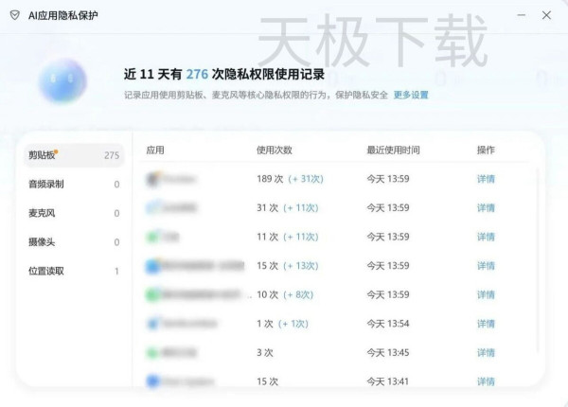This screenshot has height=407, width=568.
Task: Open 详情 for the 189 次 row
Action: 486,178
